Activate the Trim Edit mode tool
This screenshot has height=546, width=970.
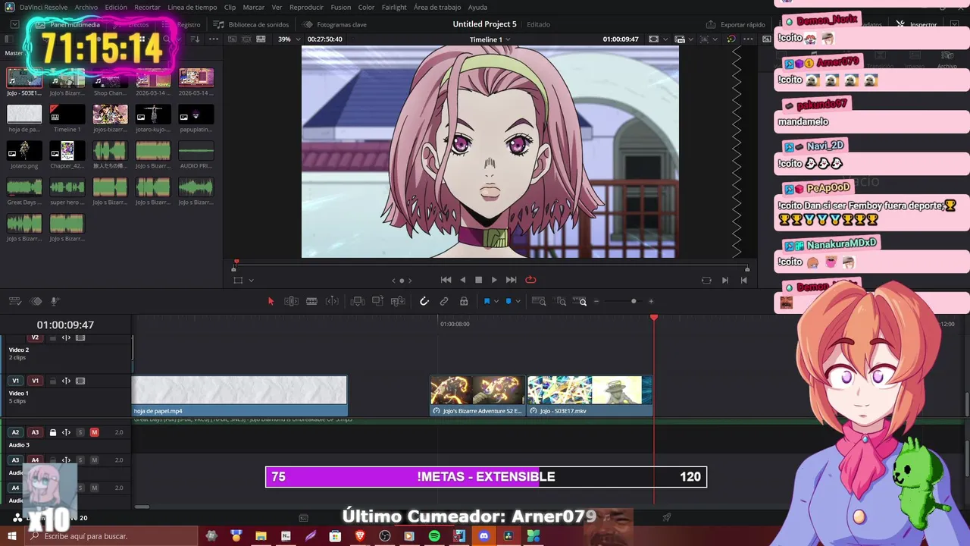point(291,301)
